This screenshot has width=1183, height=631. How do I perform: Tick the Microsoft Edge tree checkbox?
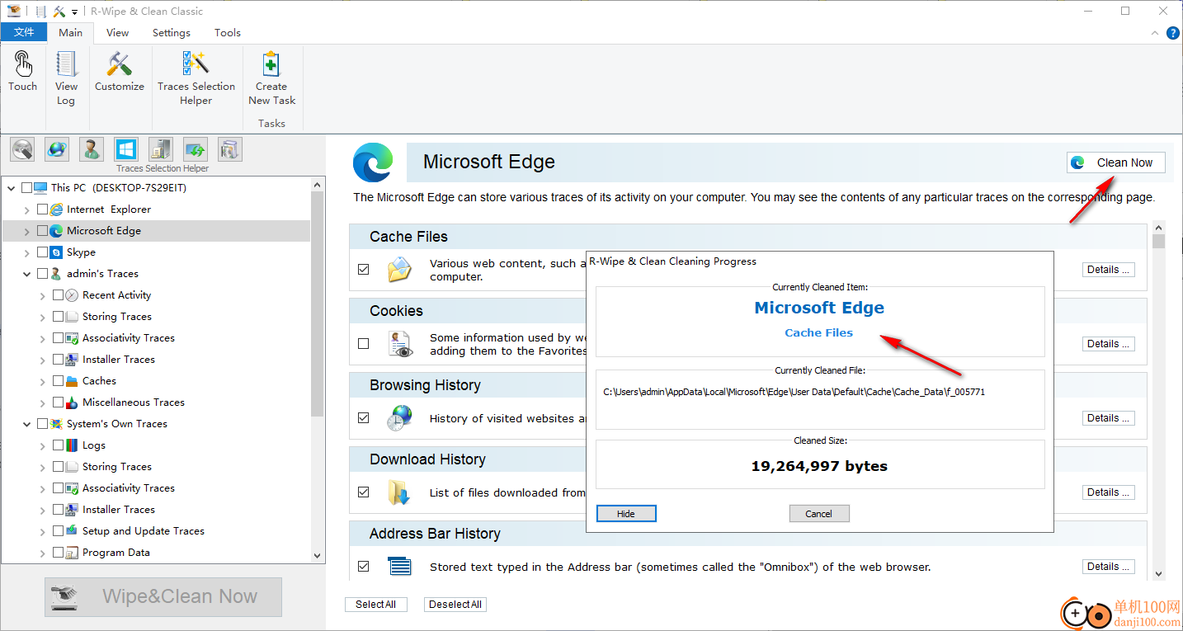(x=42, y=231)
